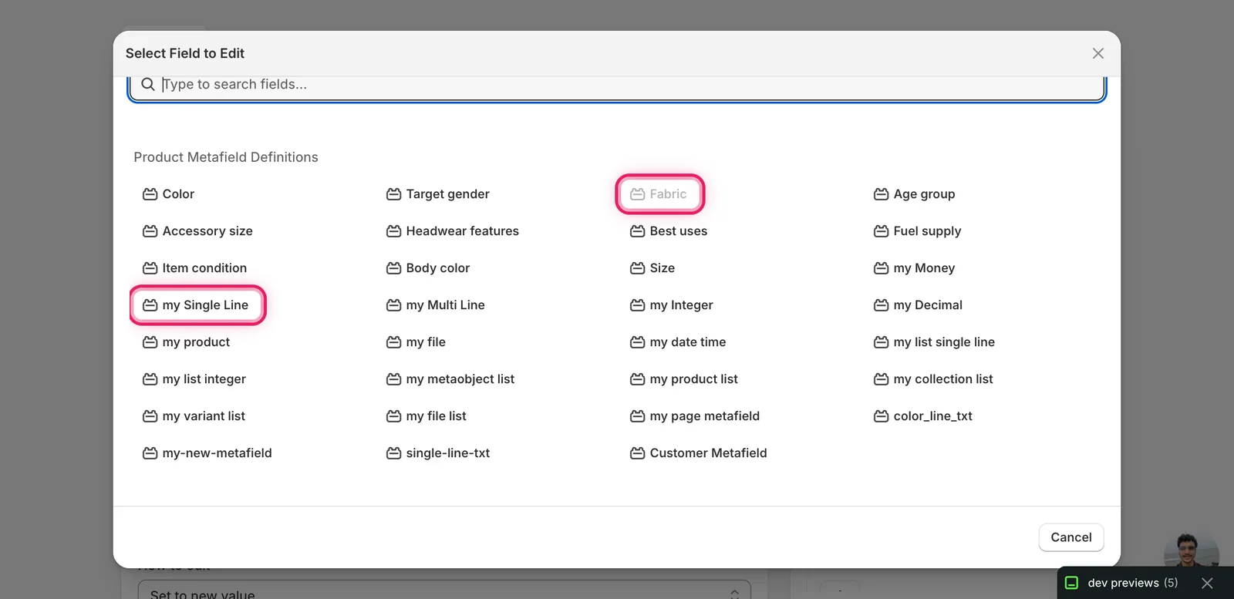This screenshot has width=1234, height=599.
Task: Select the Size metafield
Action: click(x=652, y=268)
